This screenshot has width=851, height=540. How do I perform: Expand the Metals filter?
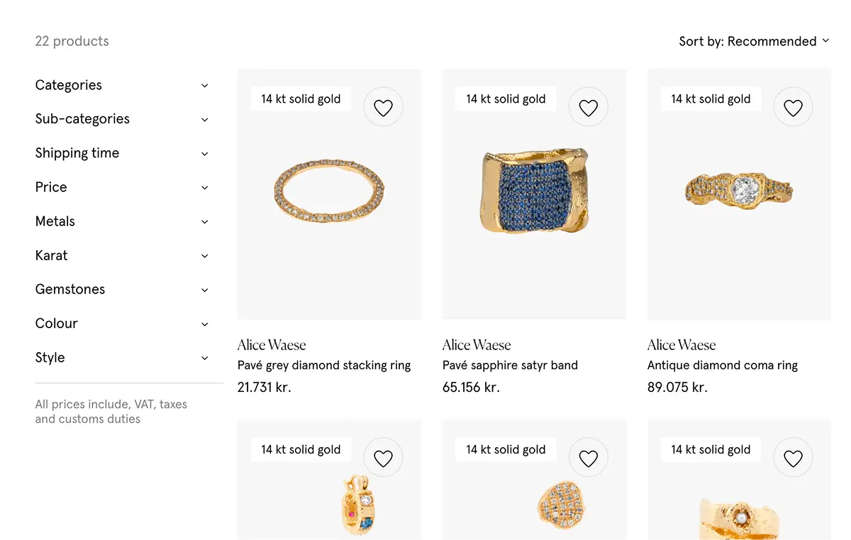point(122,221)
